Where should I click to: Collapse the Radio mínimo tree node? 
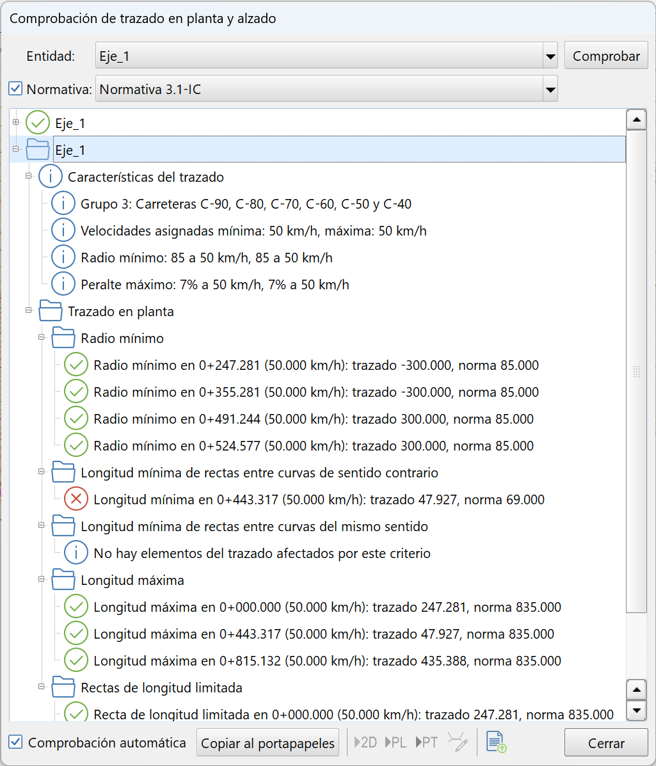(42, 337)
